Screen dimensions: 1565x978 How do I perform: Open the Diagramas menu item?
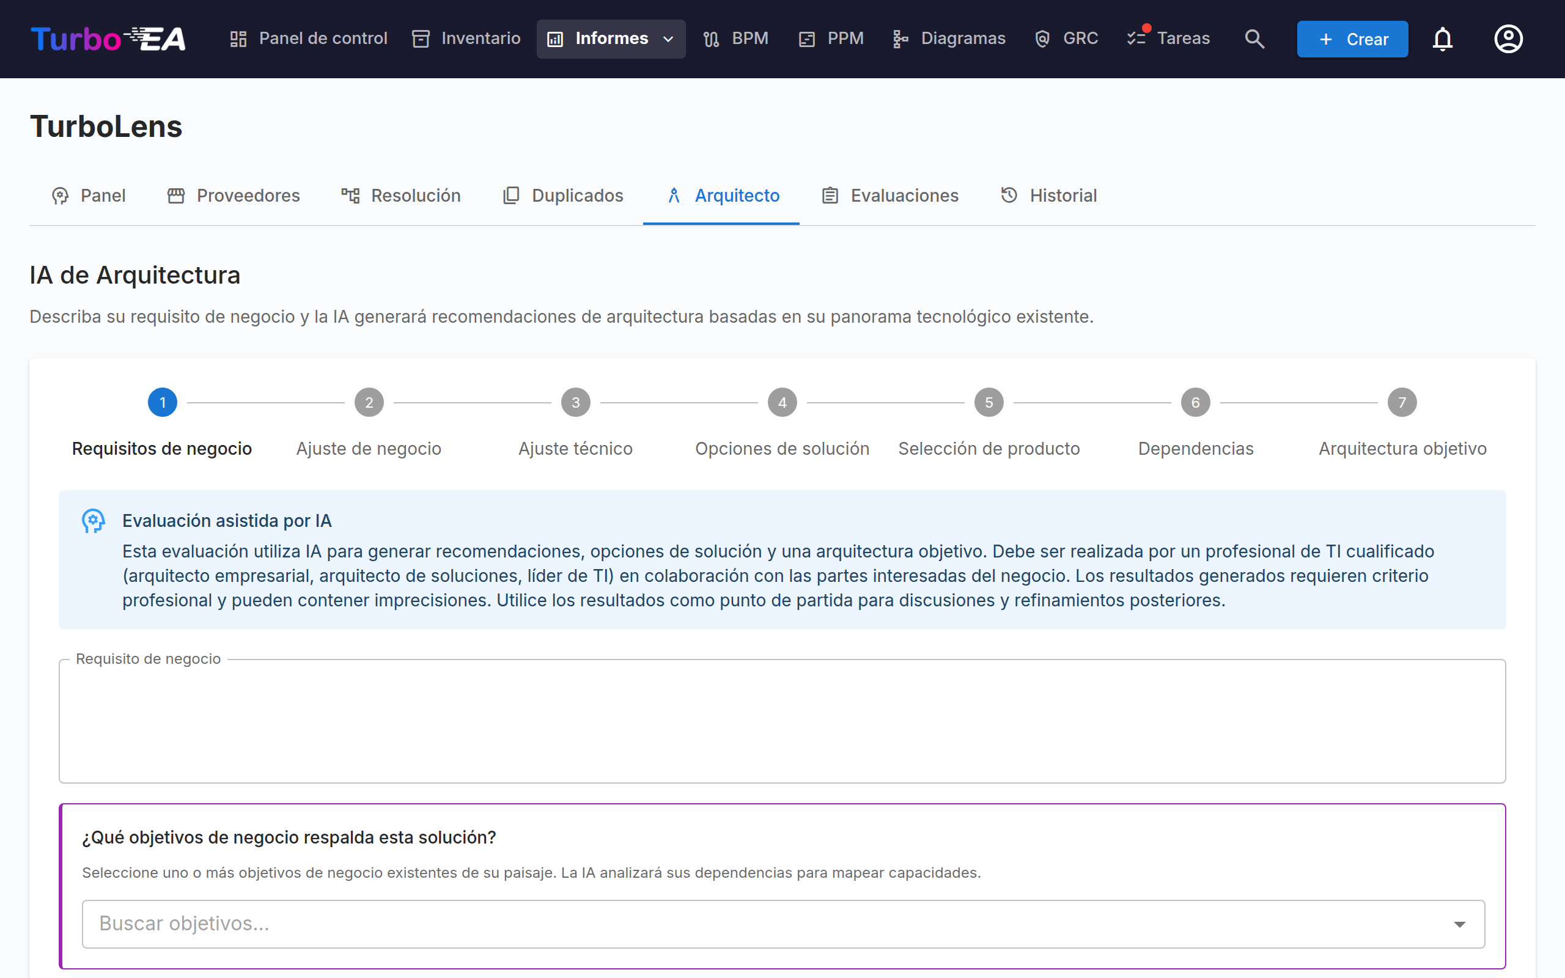tap(949, 39)
